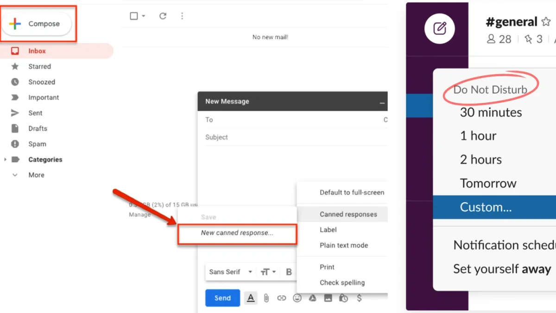
Task: Toggle bold text formatting
Action: tap(289, 272)
